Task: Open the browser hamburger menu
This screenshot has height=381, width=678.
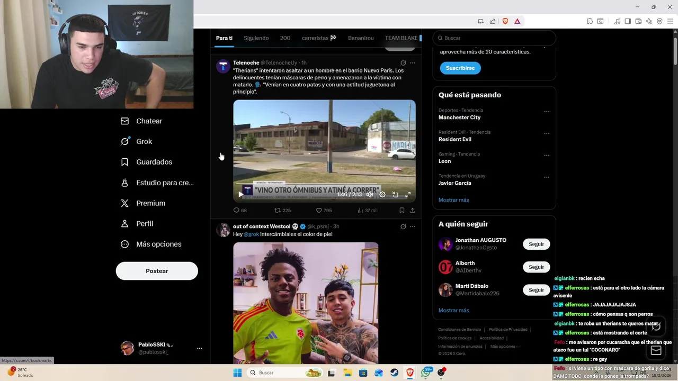Action: pyautogui.click(x=671, y=21)
